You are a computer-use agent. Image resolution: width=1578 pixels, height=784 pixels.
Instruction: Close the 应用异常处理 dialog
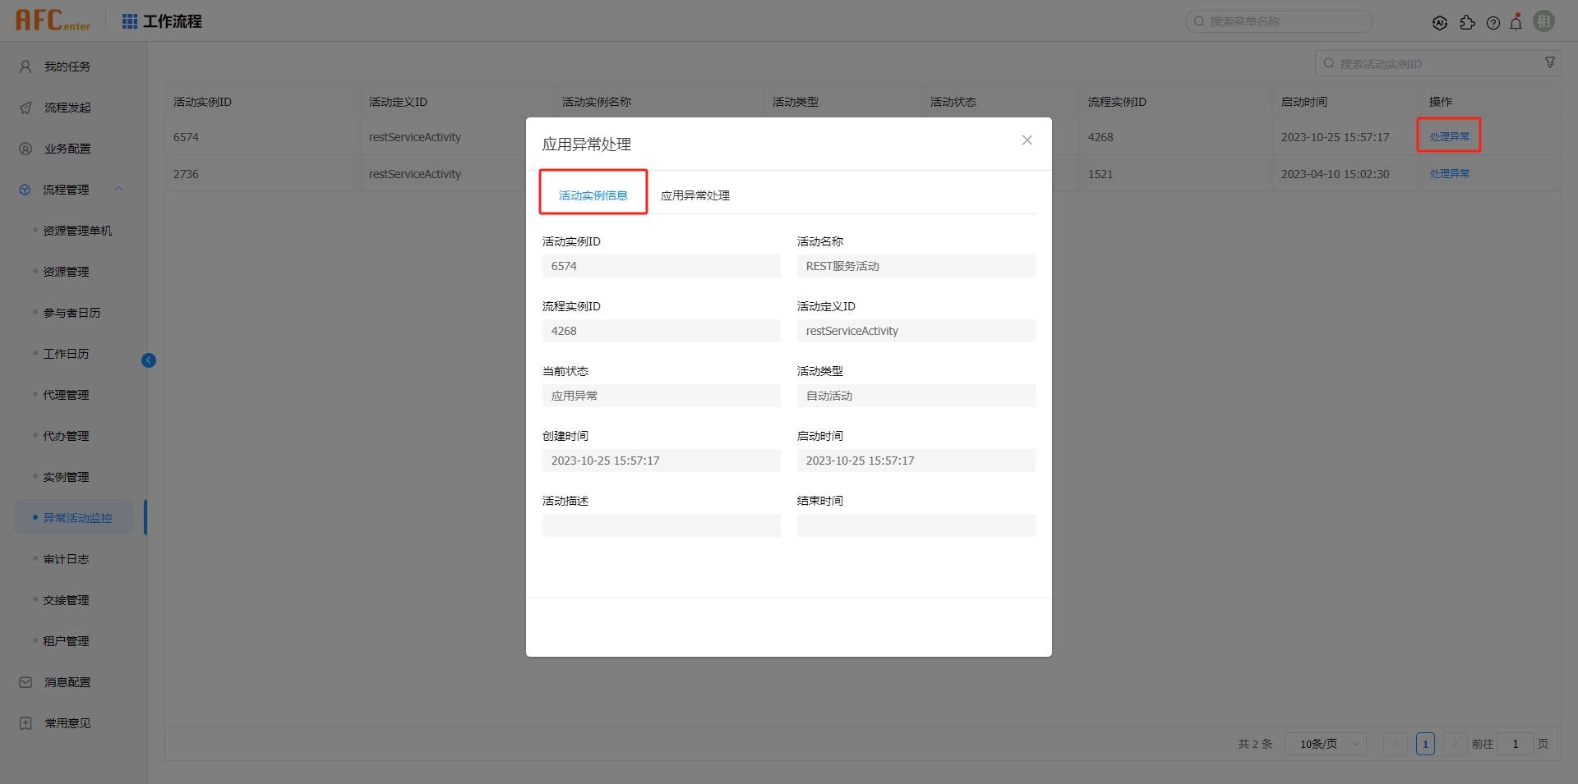coord(1027,140)
